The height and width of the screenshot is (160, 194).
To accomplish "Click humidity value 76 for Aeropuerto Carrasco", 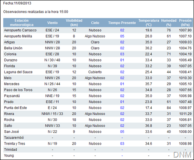I will [x=169, y=30].
